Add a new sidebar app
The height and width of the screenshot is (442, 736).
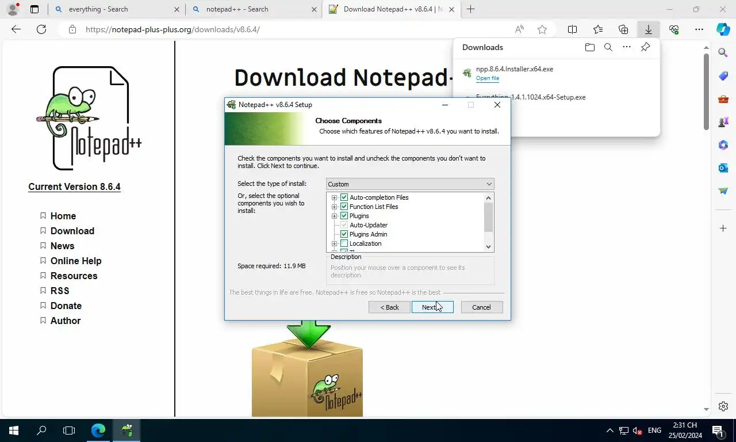pos(723,228)
